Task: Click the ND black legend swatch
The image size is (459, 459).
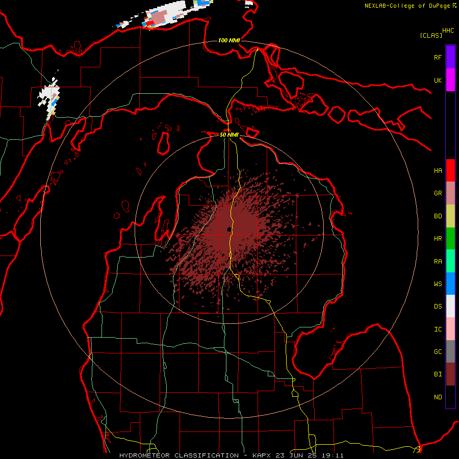Action: [450, 397]
